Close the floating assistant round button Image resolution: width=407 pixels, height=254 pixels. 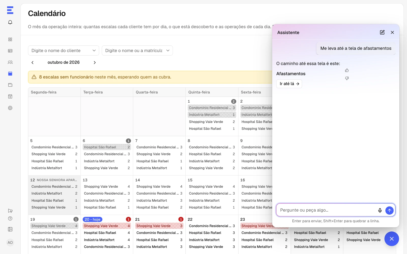point(392,239)
